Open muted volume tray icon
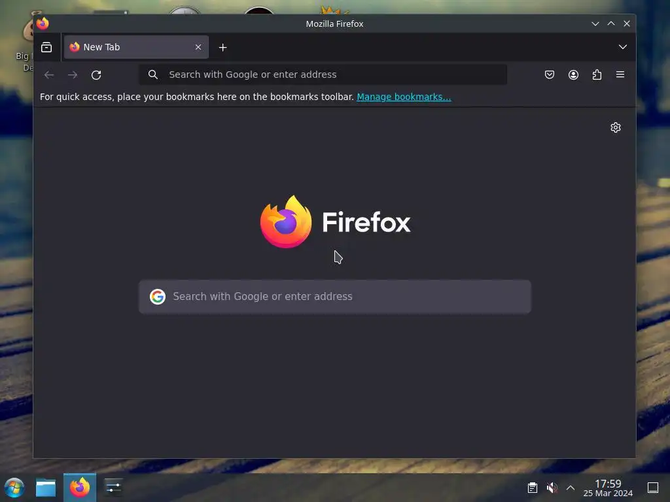Image resolution: width=670 pixels, height=502 pixels. click(552, 488)
